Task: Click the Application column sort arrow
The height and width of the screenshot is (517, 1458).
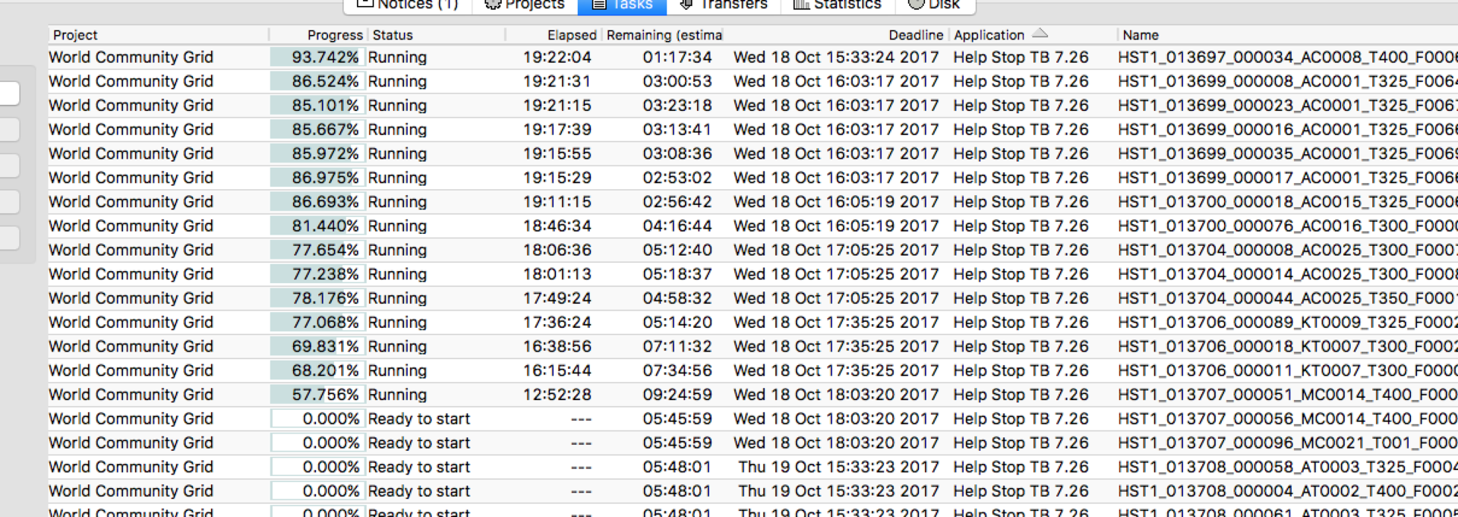Action: tap(1040, 33)
